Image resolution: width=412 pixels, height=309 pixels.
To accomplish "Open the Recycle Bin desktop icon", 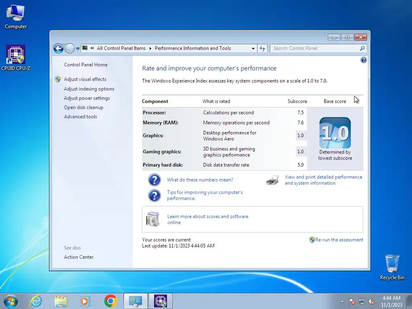I will pyautogui.click(x=392, y=267).
